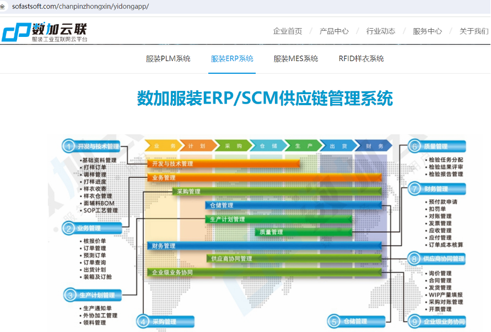
Task: Open the RFID样衣系统 tab
Action: coord(361,58)
